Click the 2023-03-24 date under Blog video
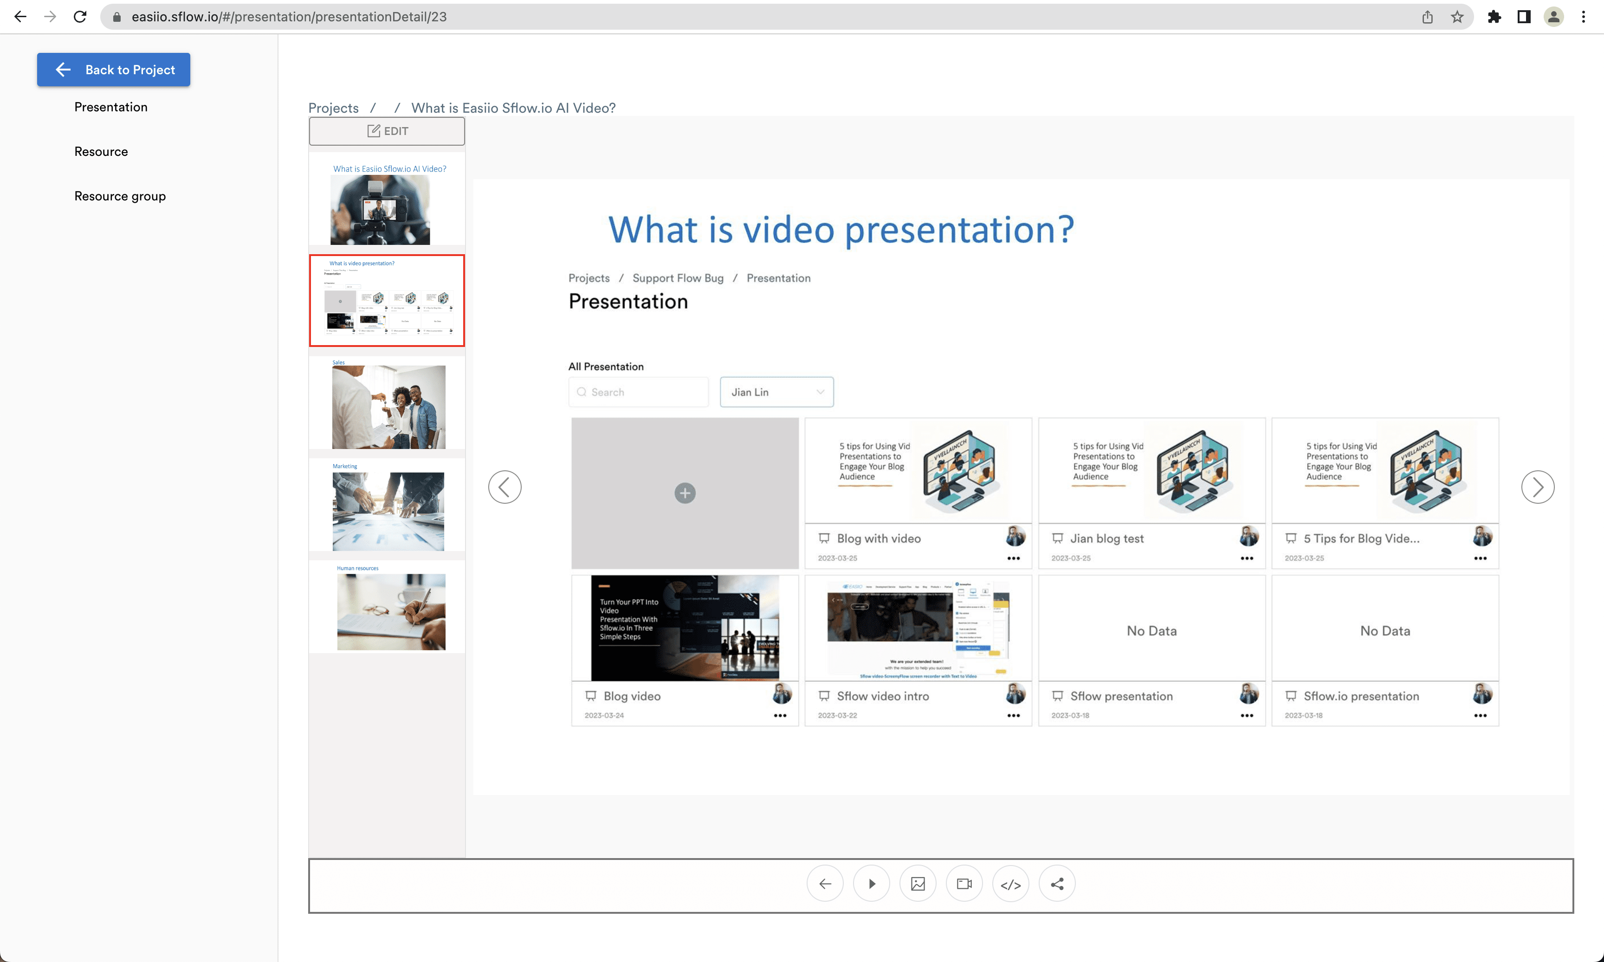Screen dimensions: 1604x962 pyautogui.click(x=604, y=716)
